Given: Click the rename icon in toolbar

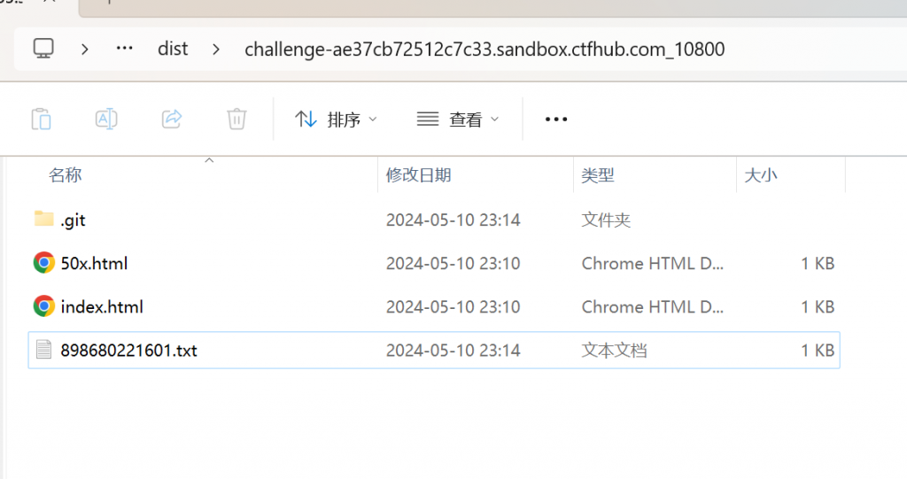Looking at the screenshot, I should [x=106, y=120].
